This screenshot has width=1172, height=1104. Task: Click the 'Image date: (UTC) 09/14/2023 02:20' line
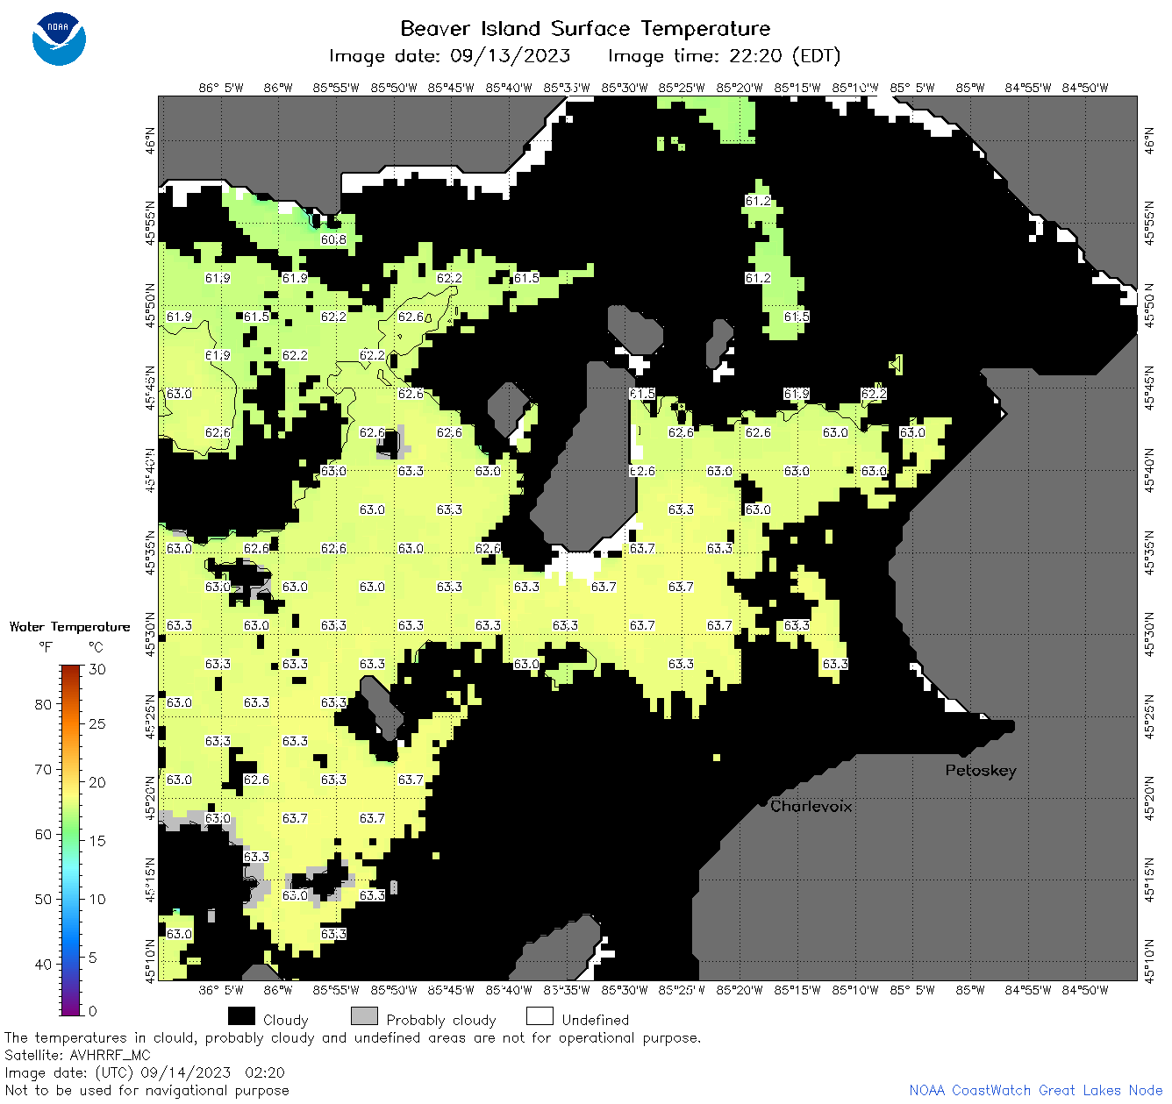145,1072
